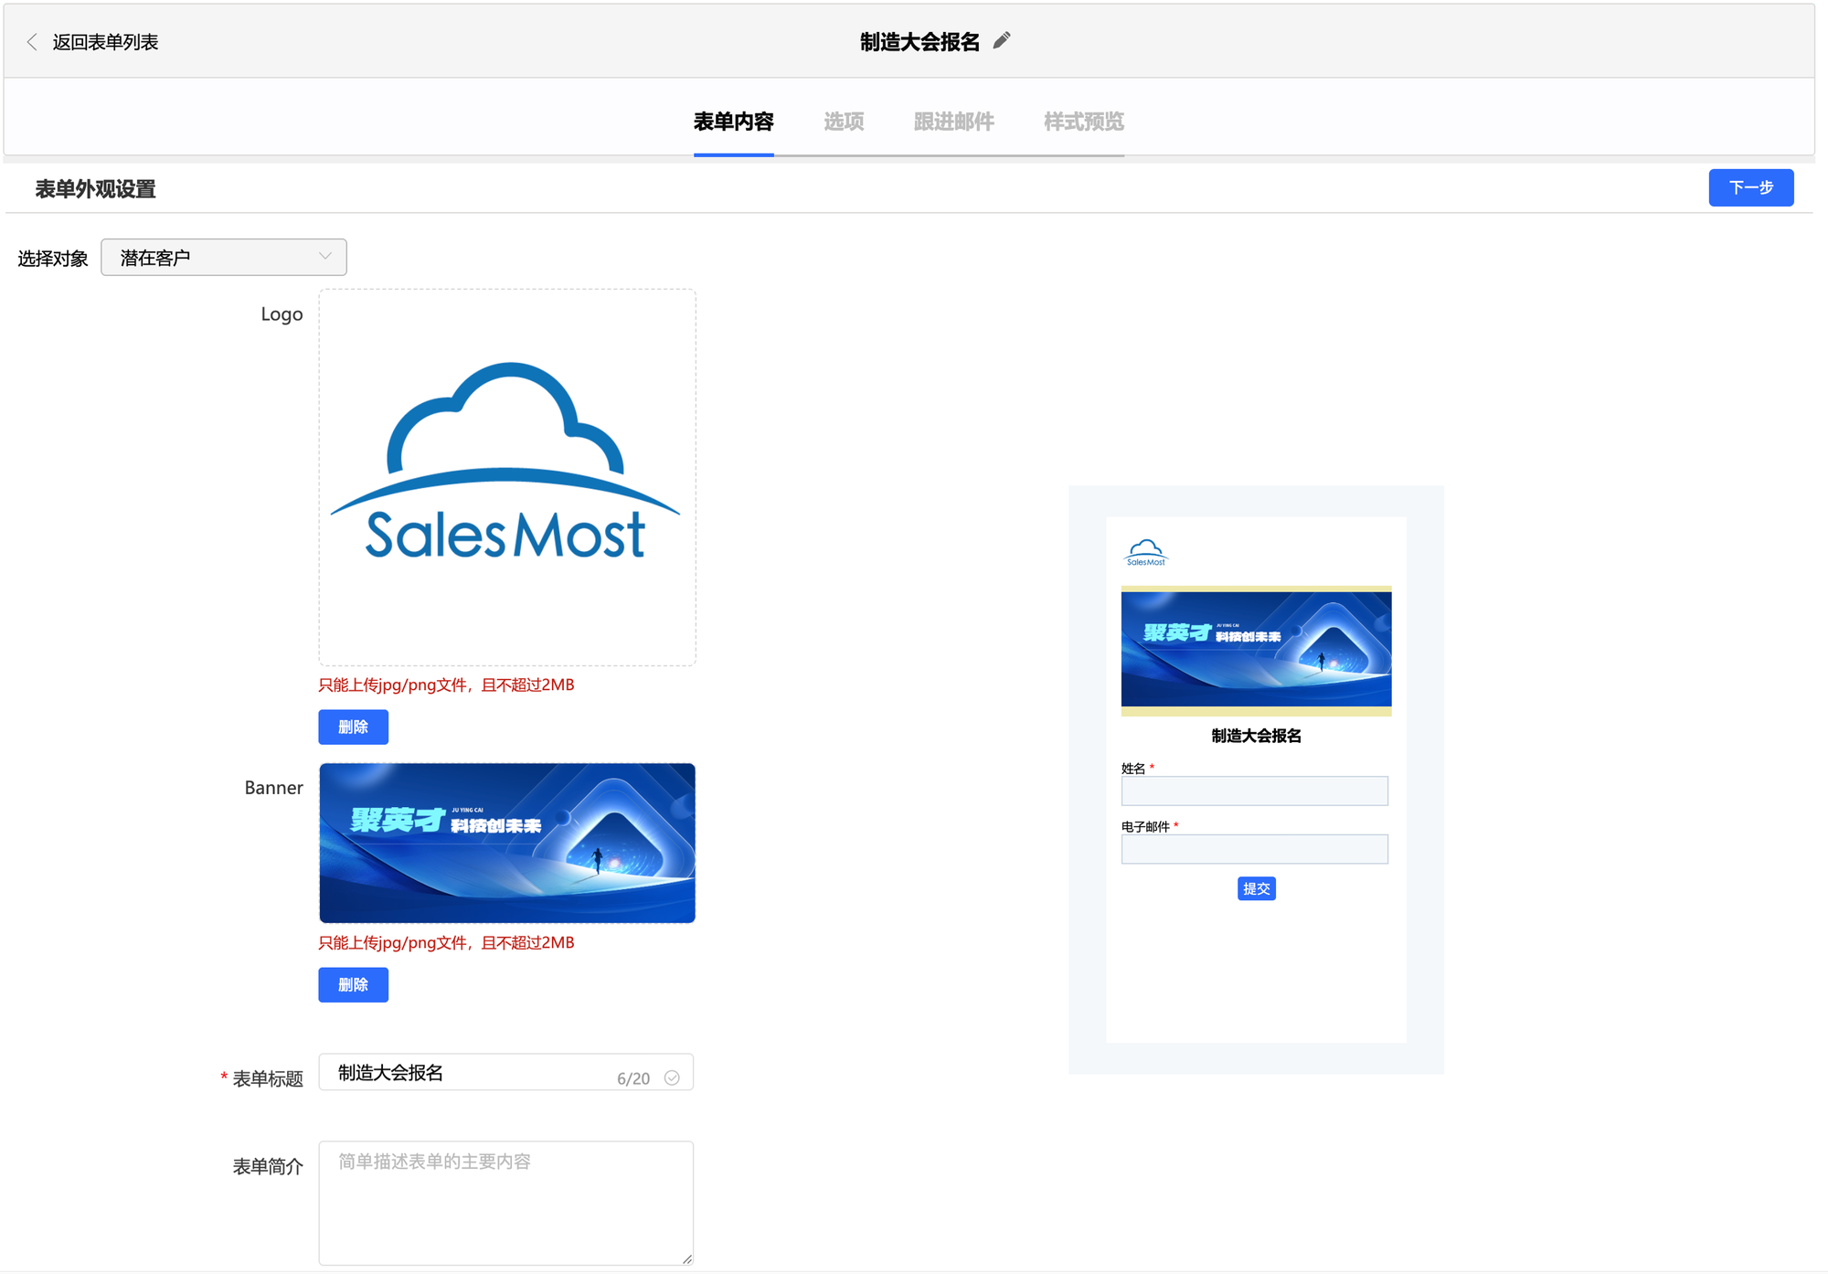Click the Logo upload image area
1828x1274 pixels.
click(507, 477)
